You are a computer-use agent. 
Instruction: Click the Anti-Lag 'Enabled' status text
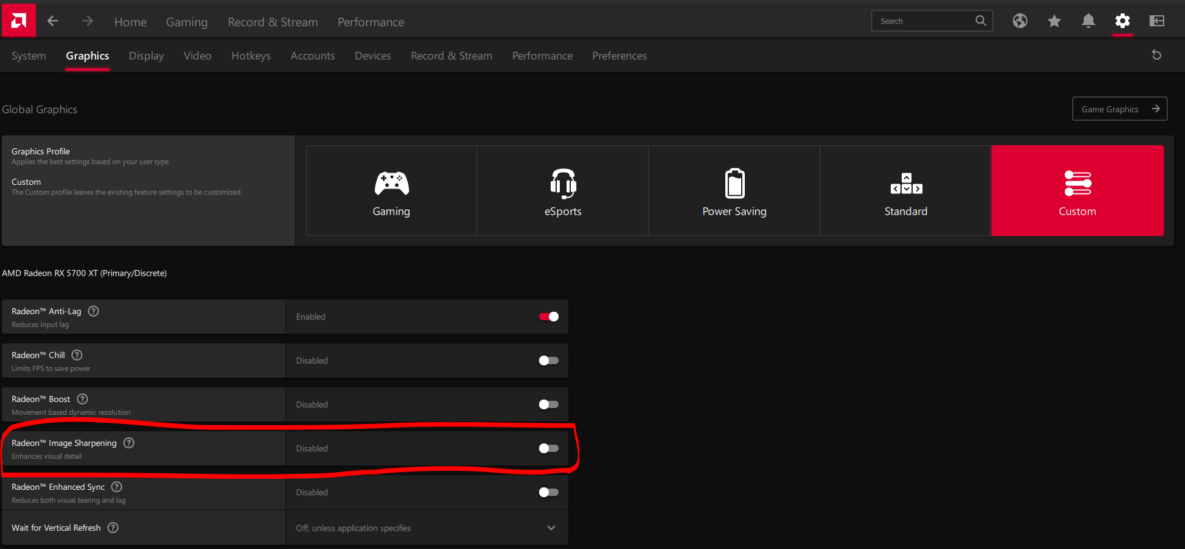[311, 317]
